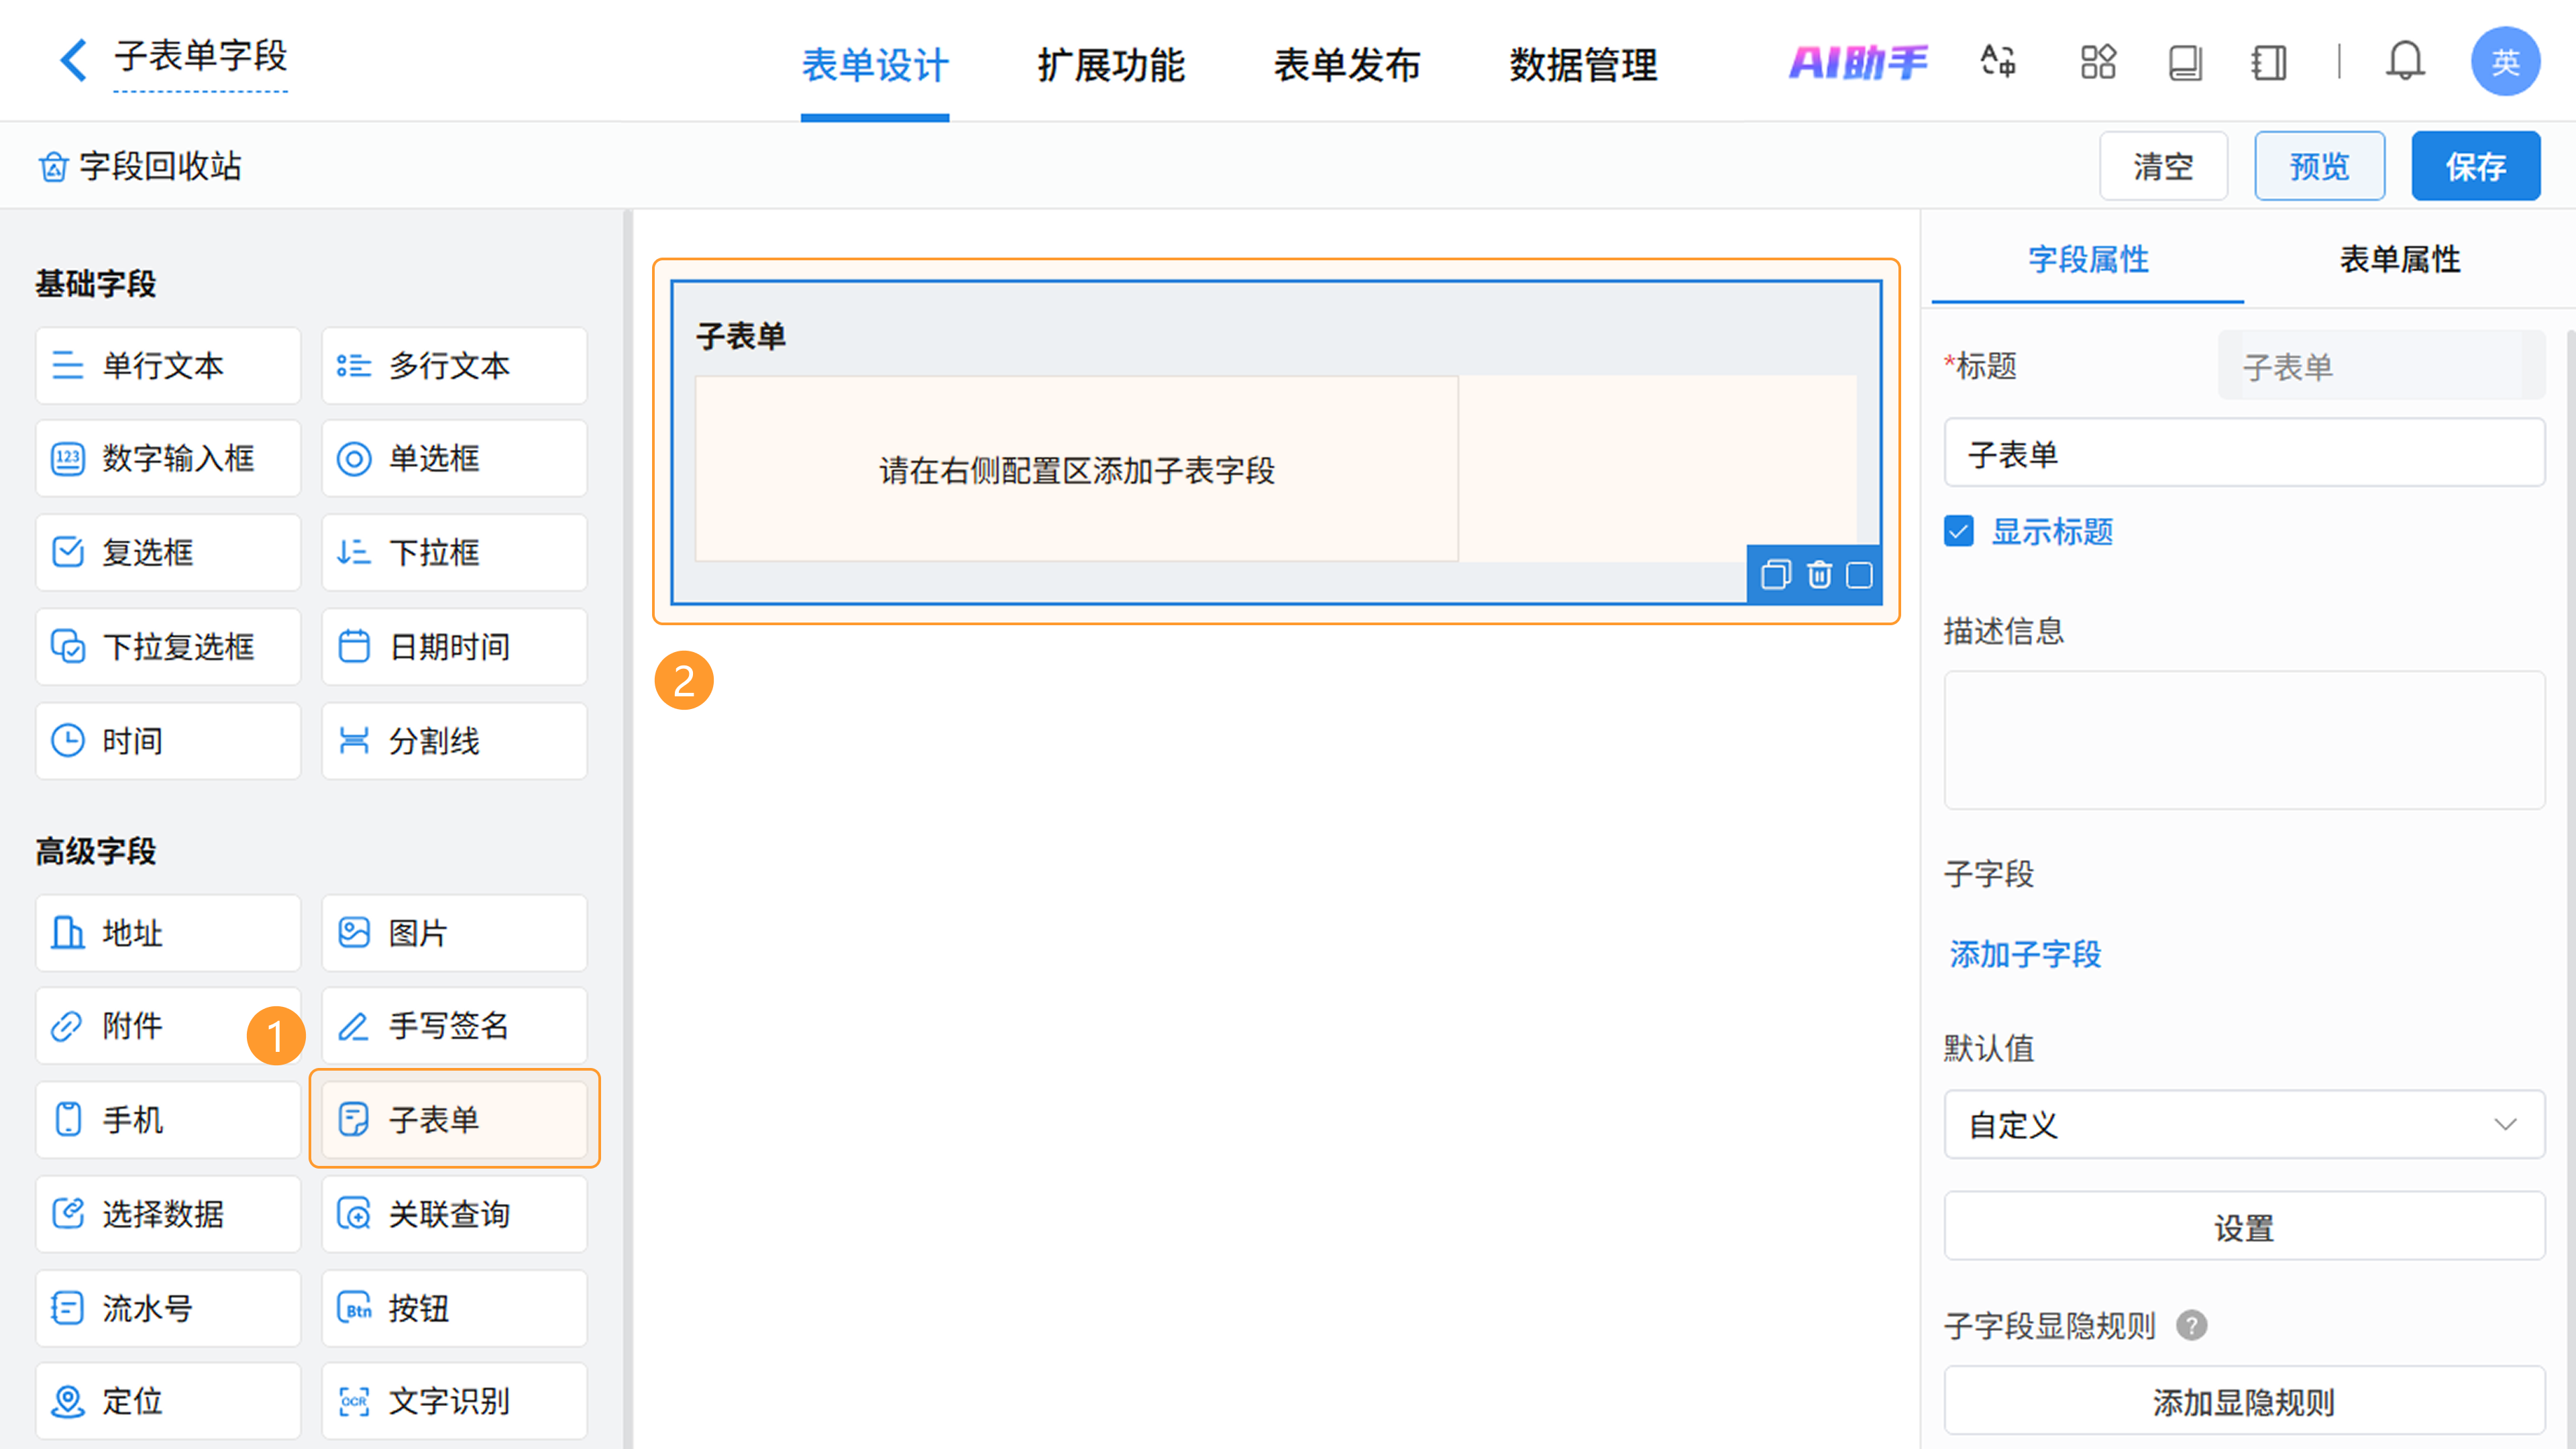Uncheck the 显示标题 checkbox
Image resolution: width=2576 pixels, height=1449 pixels.
pos(1959,531)
